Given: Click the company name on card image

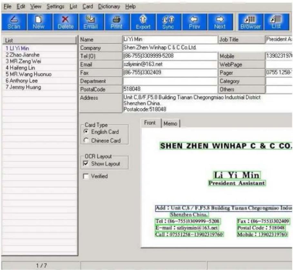Looking at the screenshot, I should [x=226, y=146].
